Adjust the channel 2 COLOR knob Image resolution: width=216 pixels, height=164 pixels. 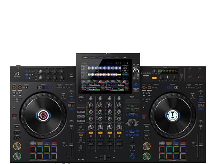(110, 127)
